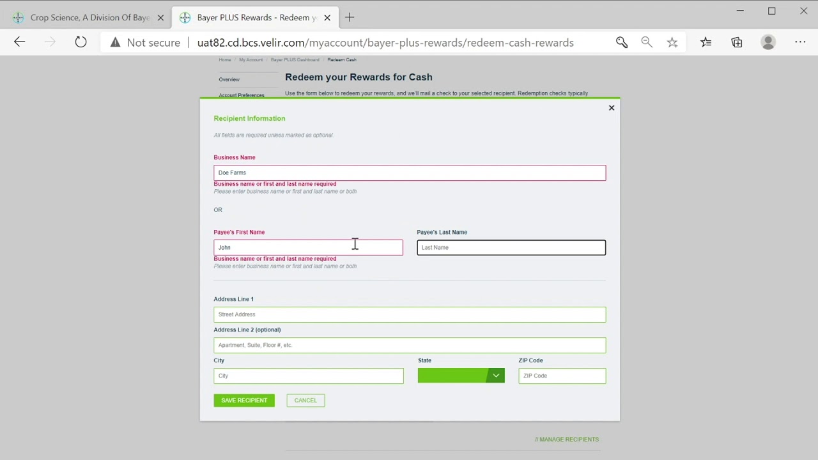Open the State dropdown
The width and height of the screenshot is (818, 460).
pyautogui.click(x=461, y=376)
